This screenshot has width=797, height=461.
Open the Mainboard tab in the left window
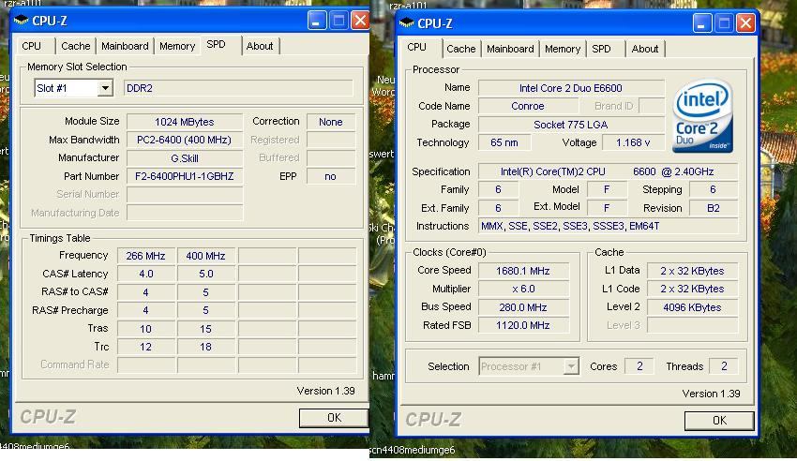point(125,46)
